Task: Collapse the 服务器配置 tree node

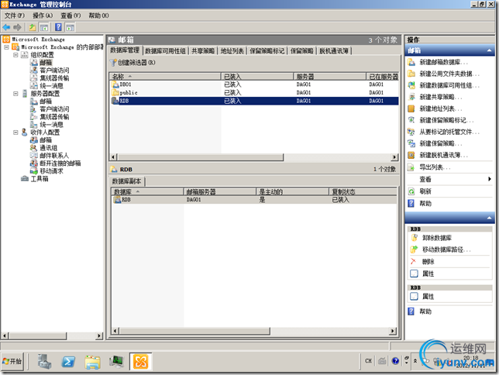Action: click(15, 94)
